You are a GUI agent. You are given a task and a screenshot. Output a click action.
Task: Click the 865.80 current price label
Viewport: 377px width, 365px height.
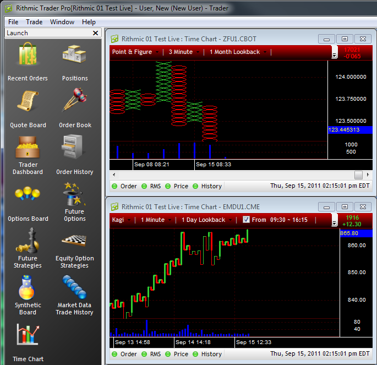pyautogui.click(x=356, y=233)
